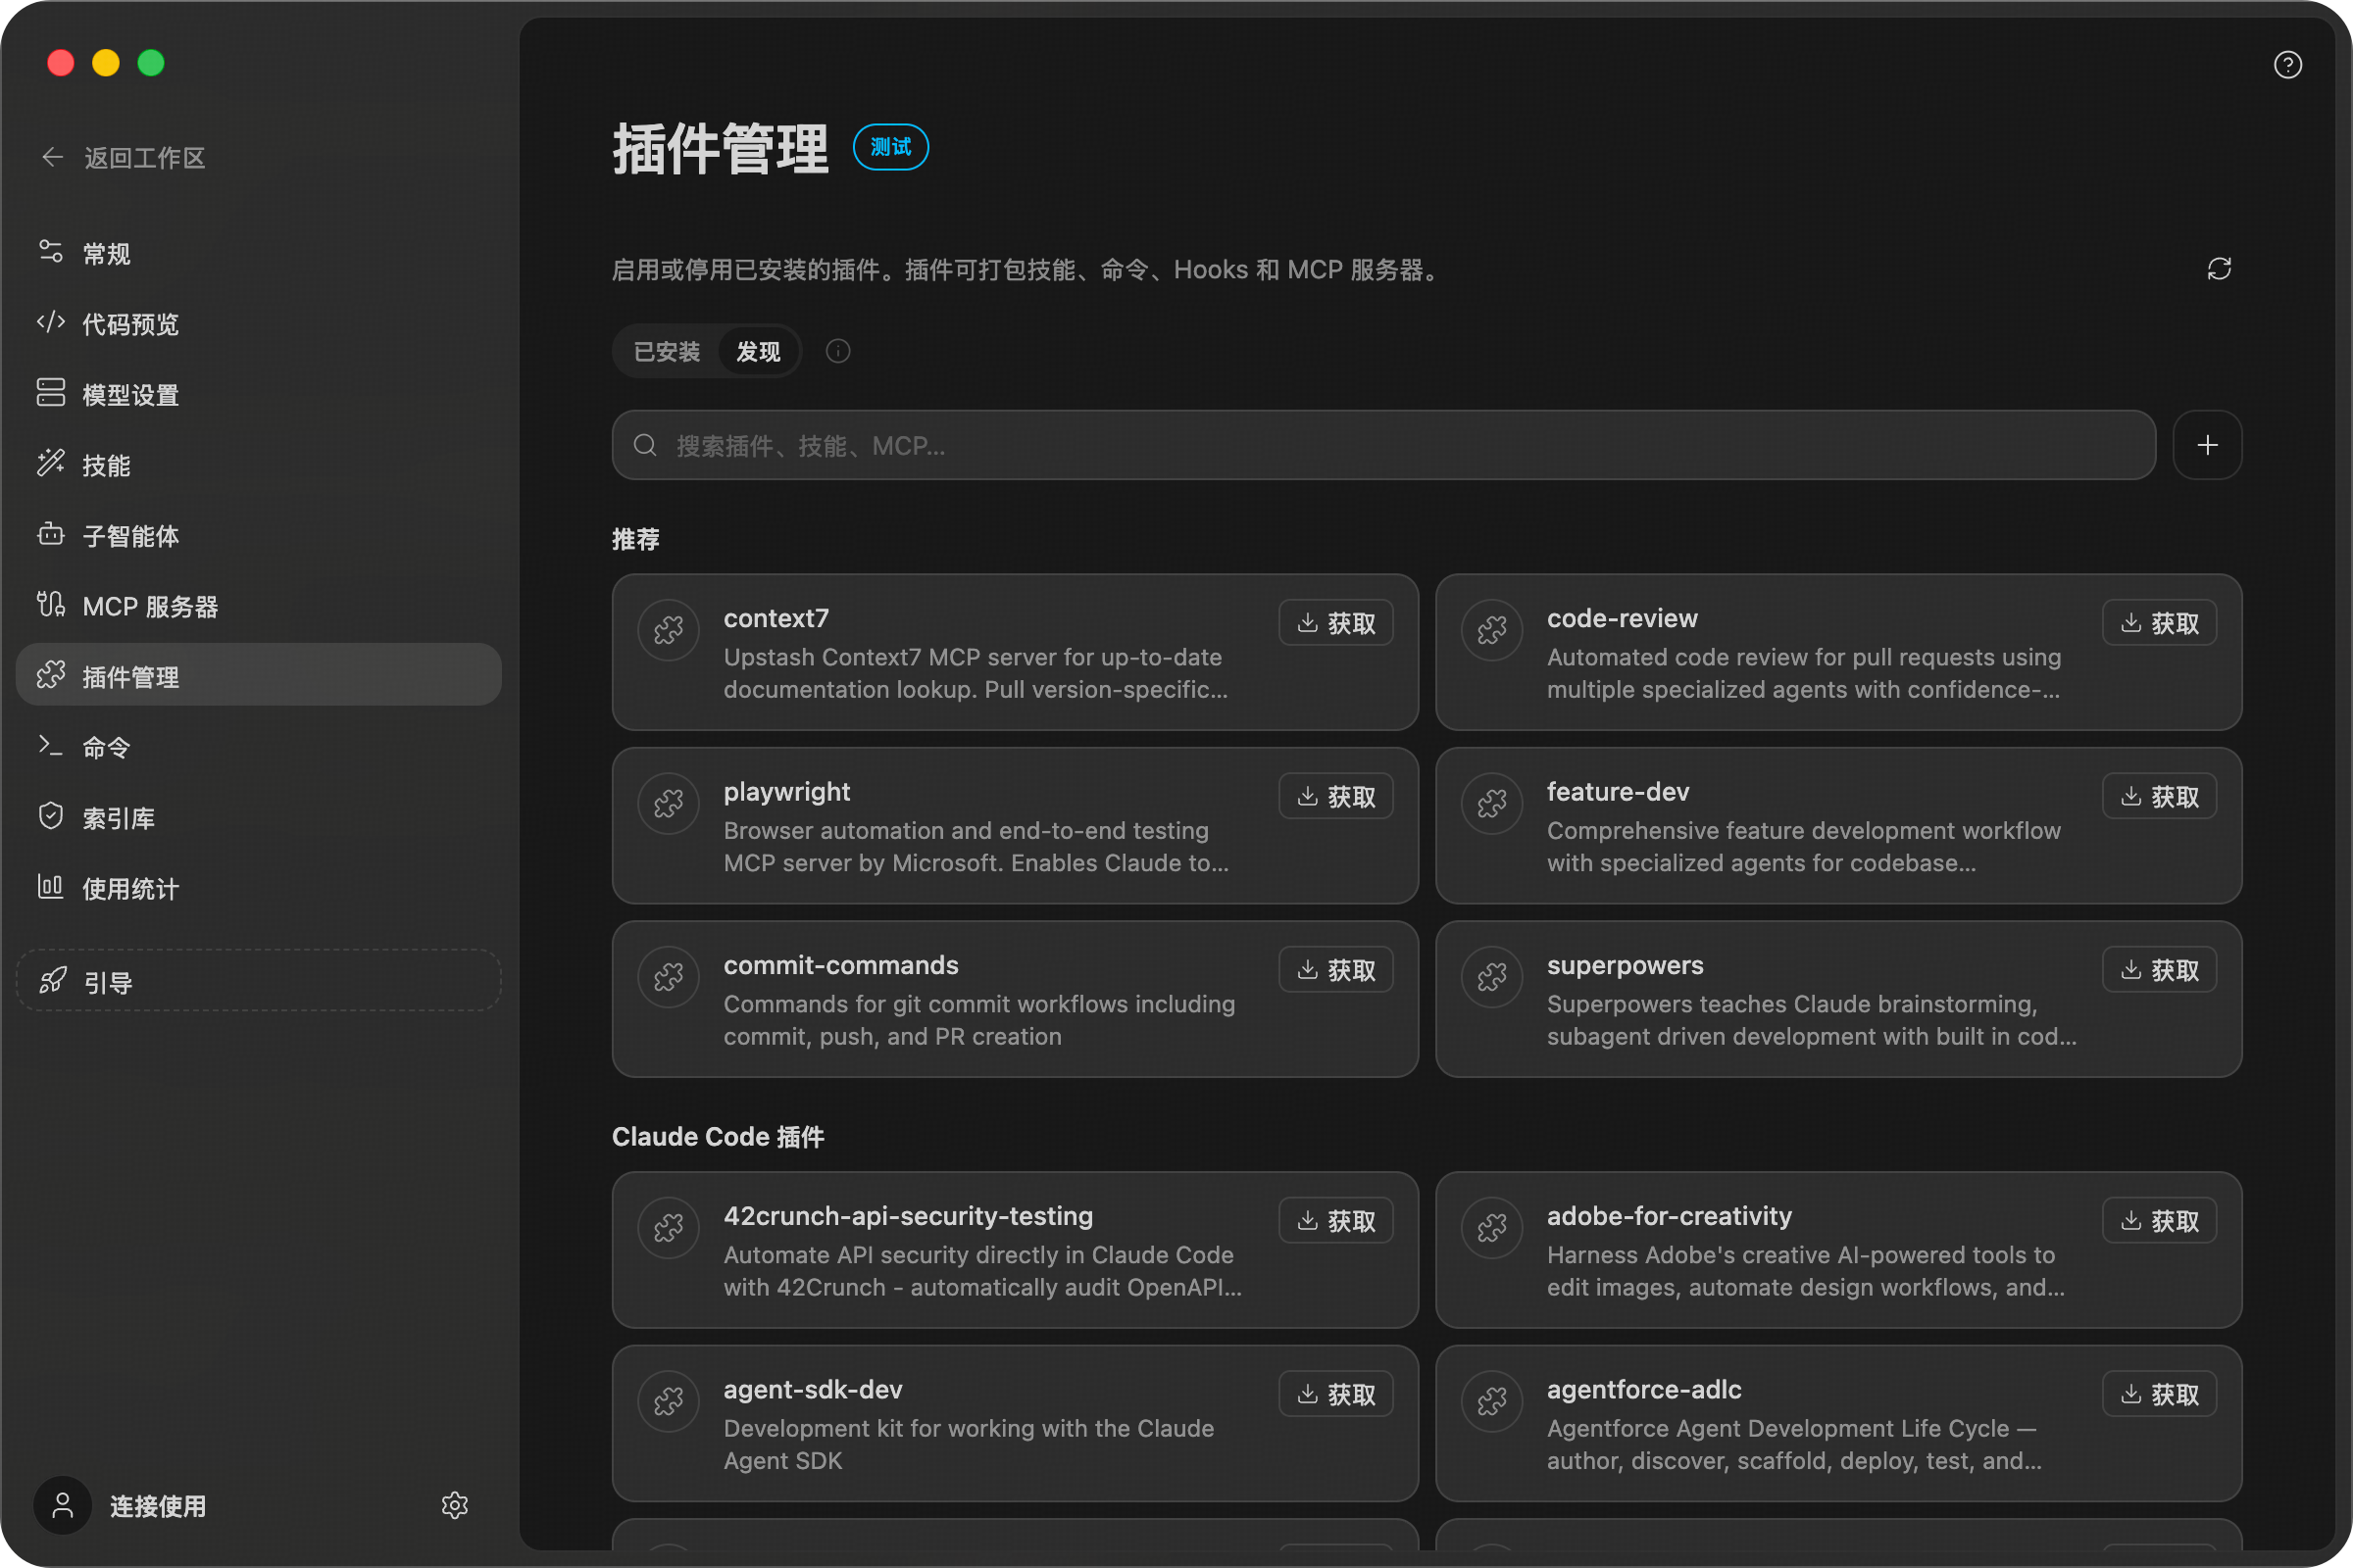Click 获取 for adobe-for-creativity
The width and height of the screenshot is (2353, 1568).
click(x=2159, y=1221)
